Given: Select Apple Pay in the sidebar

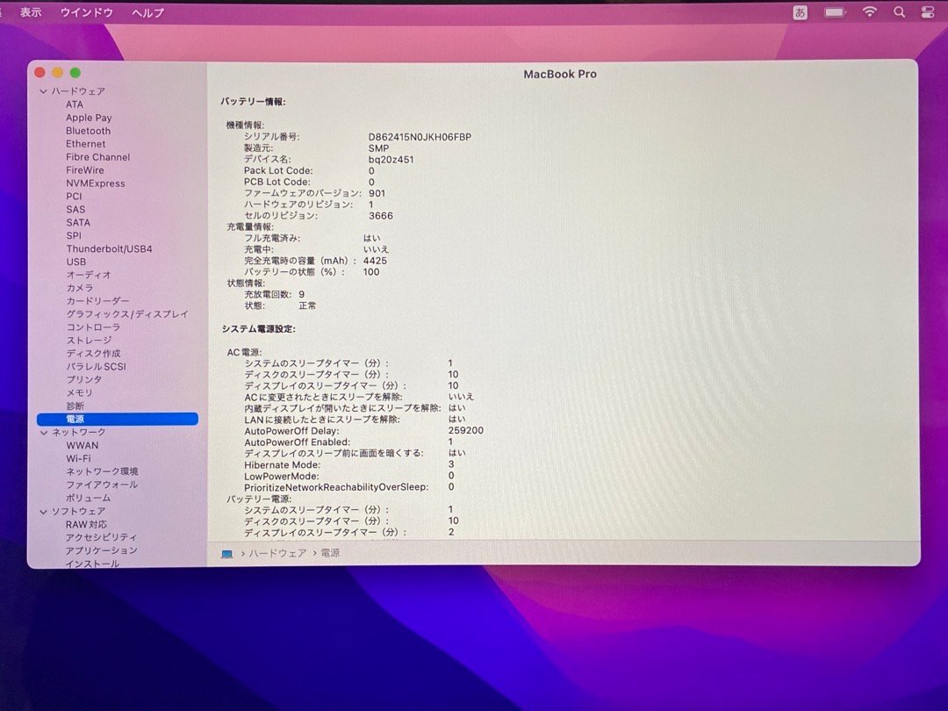Looking at the screenshot, I should click(x=89, y=118).
